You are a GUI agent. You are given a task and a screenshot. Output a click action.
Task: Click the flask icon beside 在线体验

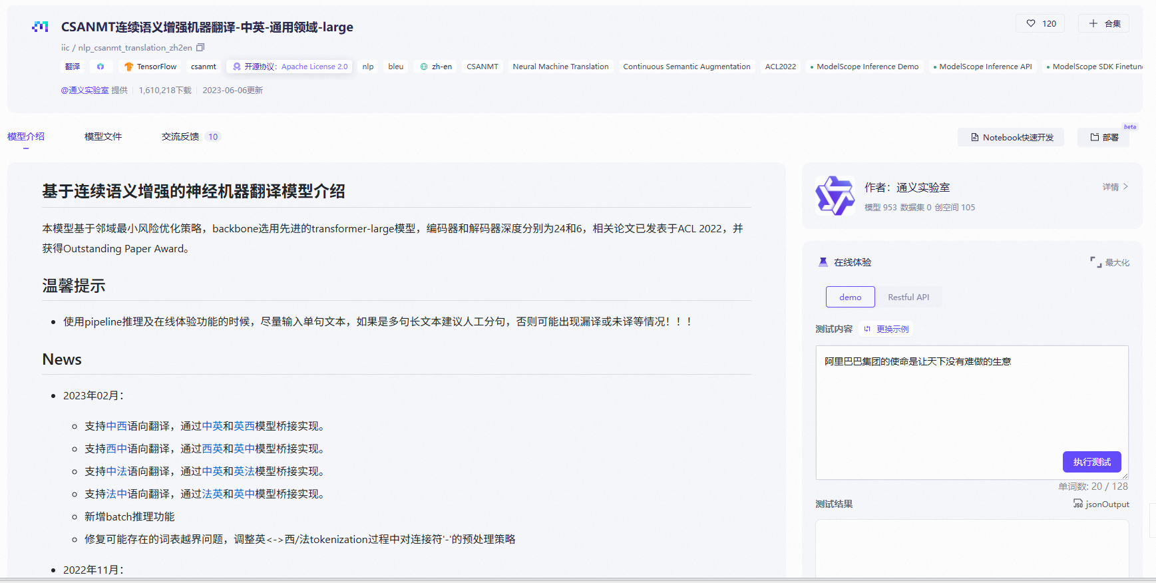(x=823, y=262)
